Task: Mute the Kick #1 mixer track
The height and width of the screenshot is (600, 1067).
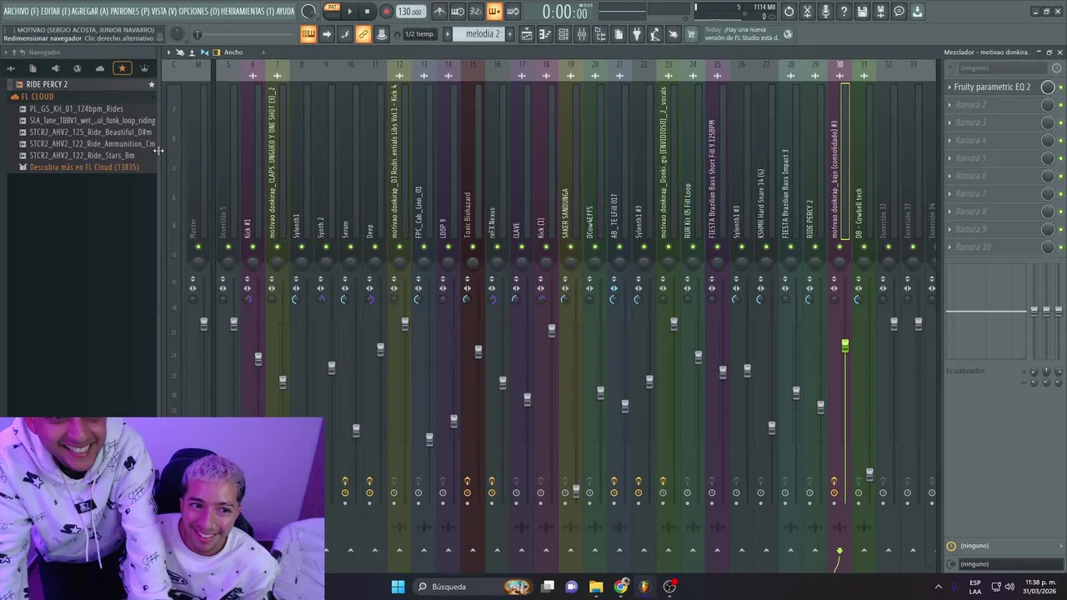Action: pyautogui.click(x=253, y=247)
